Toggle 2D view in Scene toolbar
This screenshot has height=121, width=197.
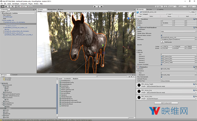click(51, 11)
